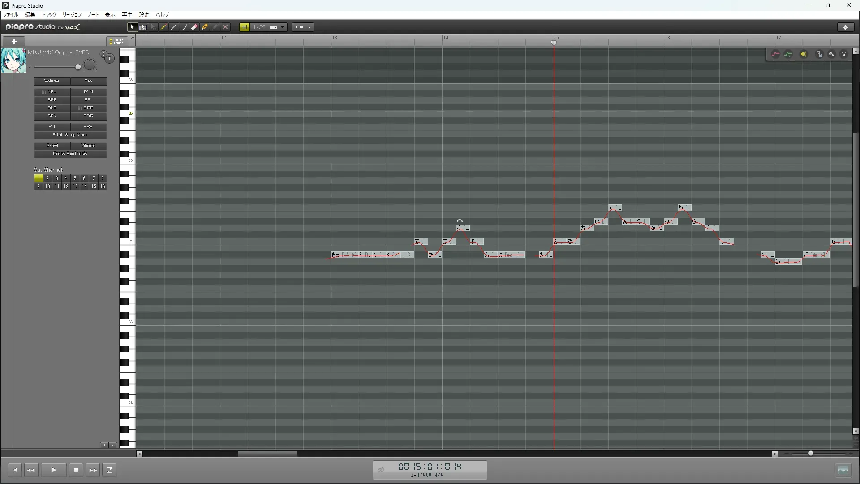Select the yellow Knife split tool

point(205,27)
